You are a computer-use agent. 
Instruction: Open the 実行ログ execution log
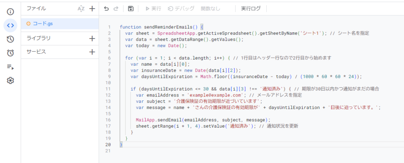(251, 9)
